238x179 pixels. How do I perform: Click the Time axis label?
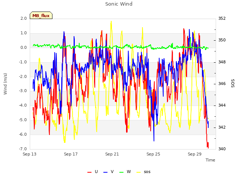coord(210,160)
